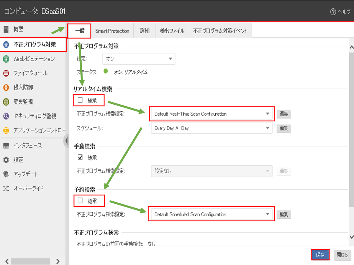This screenshot has width=354, height=265.
Task: Select the 不正プログラム対策 anti-malware icon
Action: (6, 45)
